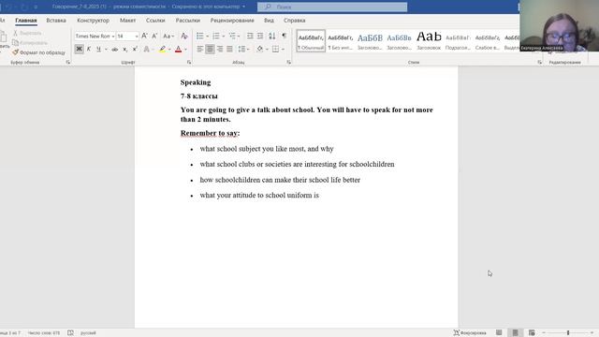Image resolution: width=599 pixels, height=337 pixels.
Task: Sort text alphabetically
Action: click(272, 36)
